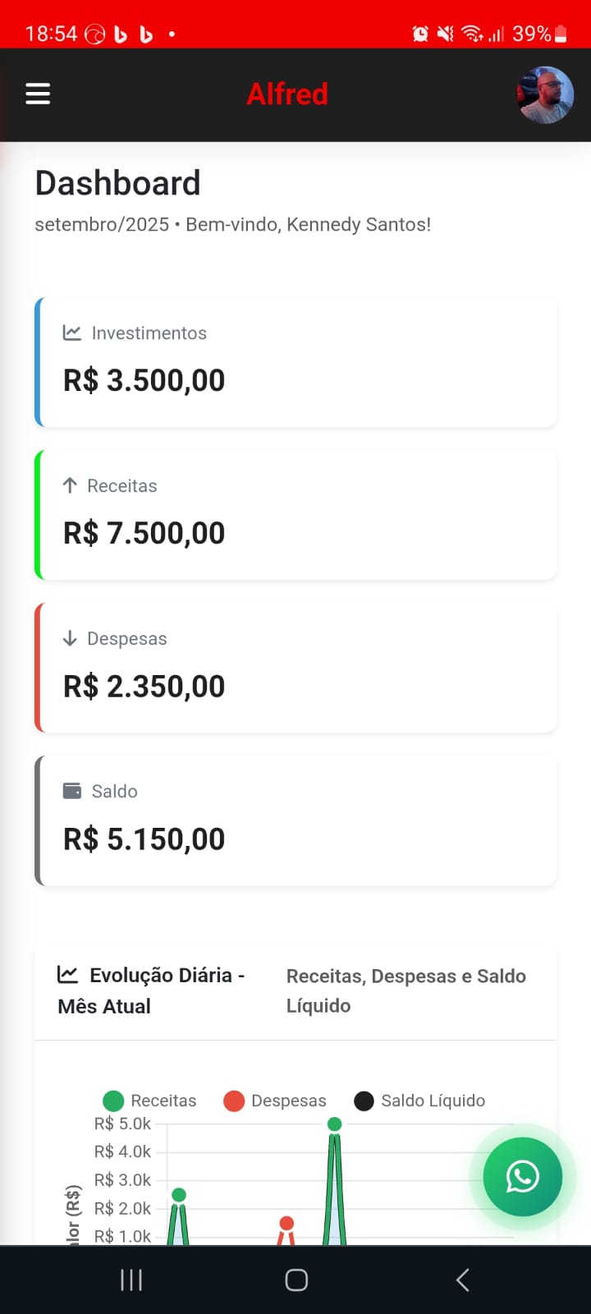Open the Receitas R$ 7.500,00 card
The image size is (591, 1314).
295,515
